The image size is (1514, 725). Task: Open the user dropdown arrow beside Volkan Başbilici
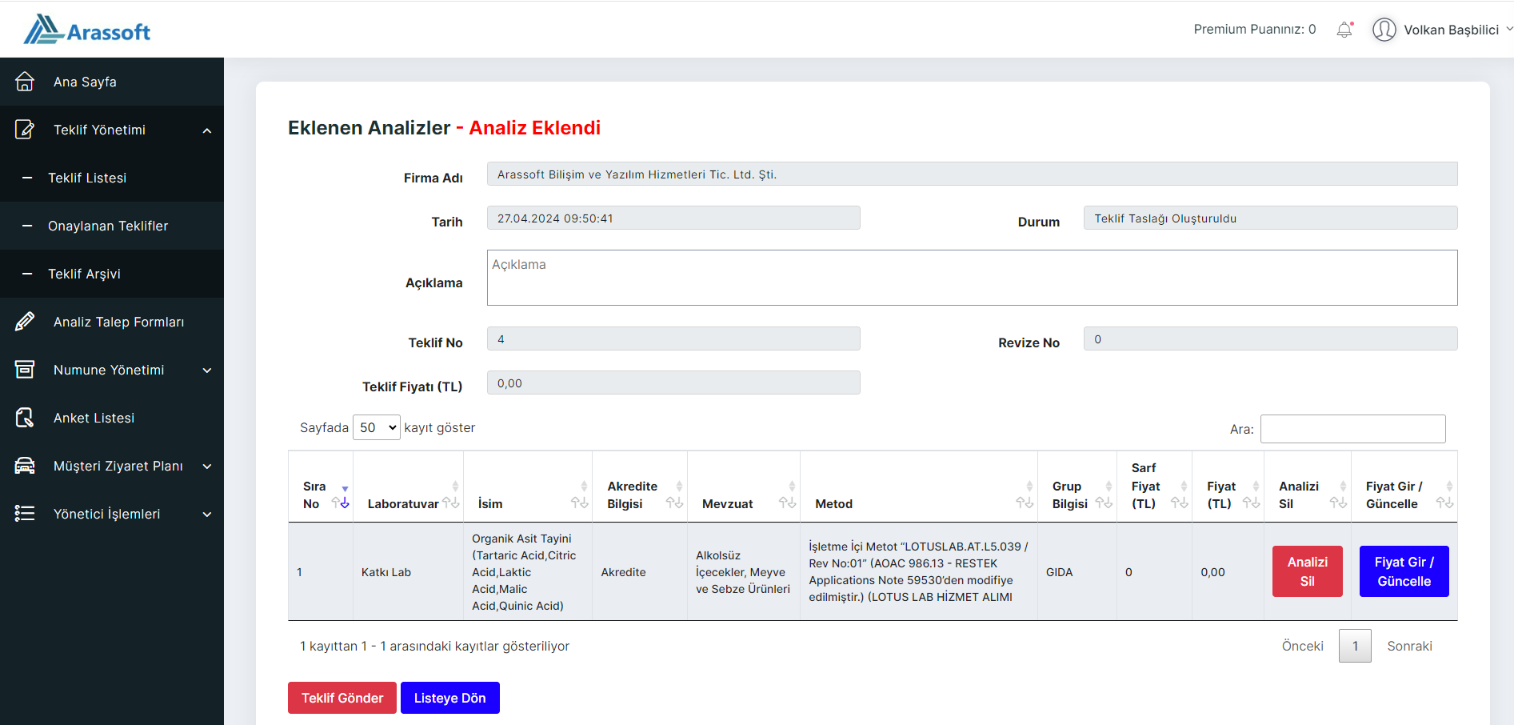click(1509, 29)
